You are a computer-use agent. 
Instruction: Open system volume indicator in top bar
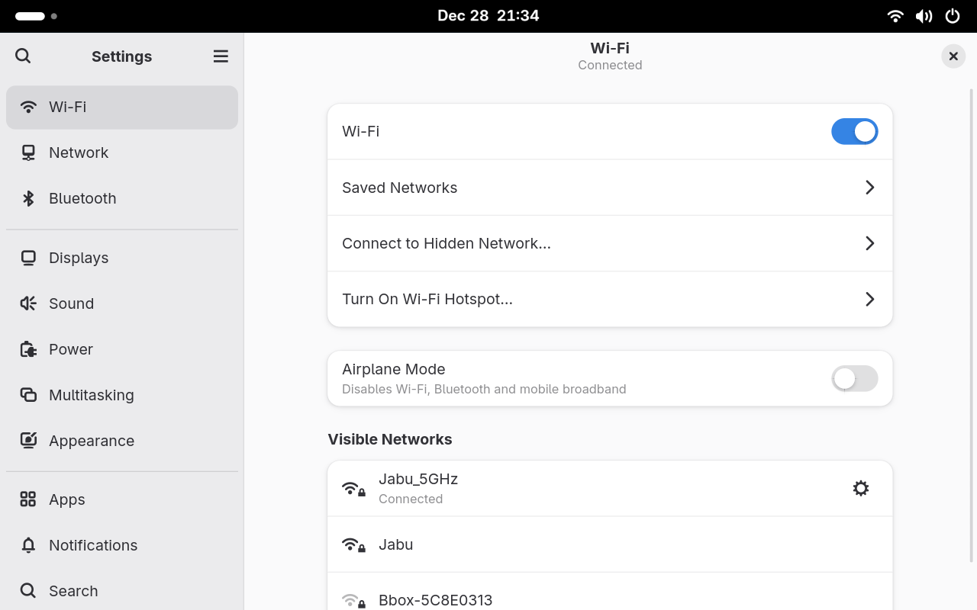(x=924, y=16)
